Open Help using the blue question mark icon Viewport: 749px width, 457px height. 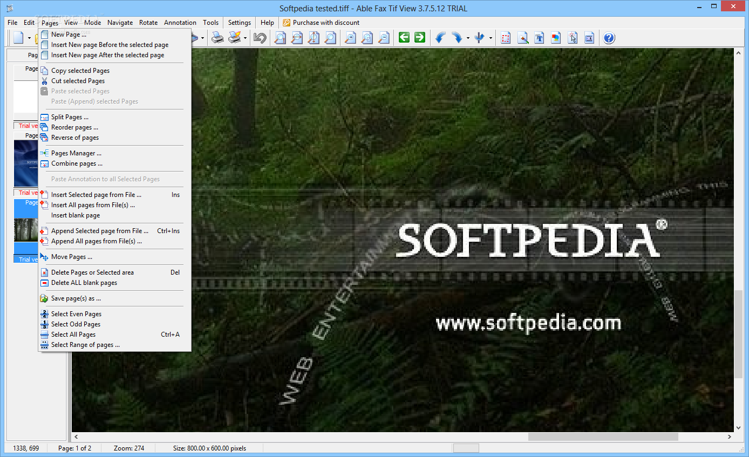click(609, 38)
